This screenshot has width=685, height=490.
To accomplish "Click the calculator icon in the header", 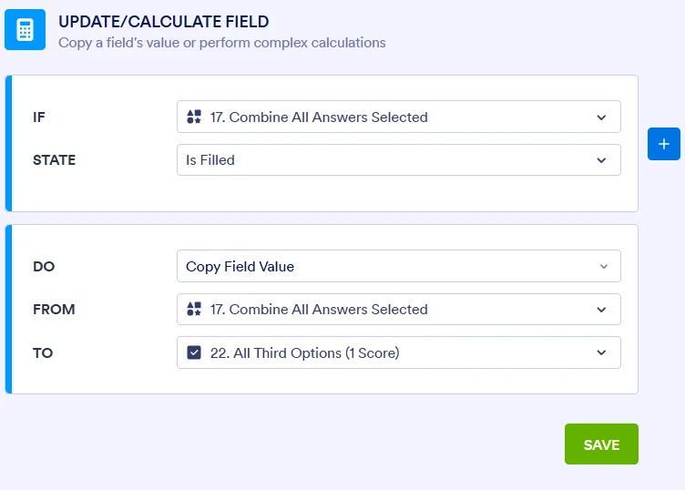I will (x=25, y=30).
